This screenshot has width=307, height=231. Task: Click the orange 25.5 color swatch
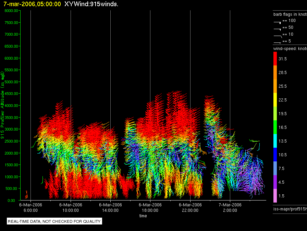[275, 86]
